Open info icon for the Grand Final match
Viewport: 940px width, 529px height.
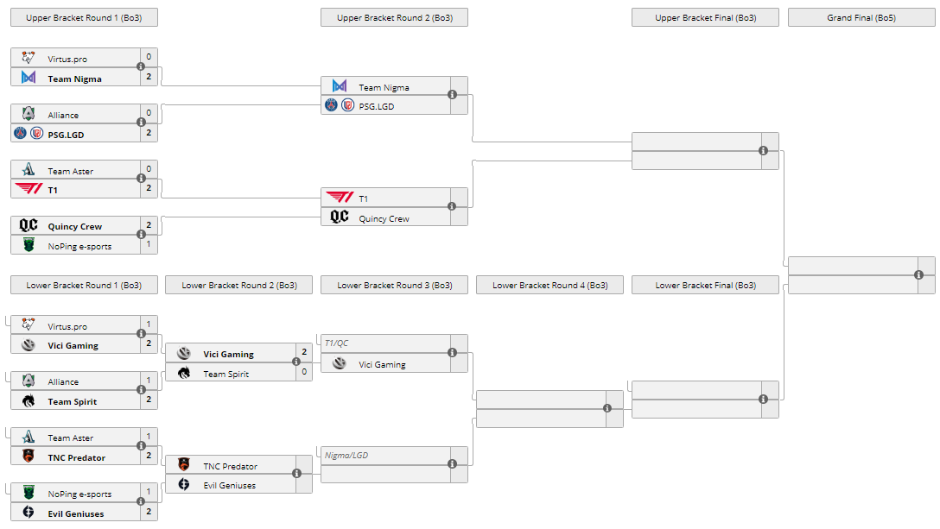918,275
